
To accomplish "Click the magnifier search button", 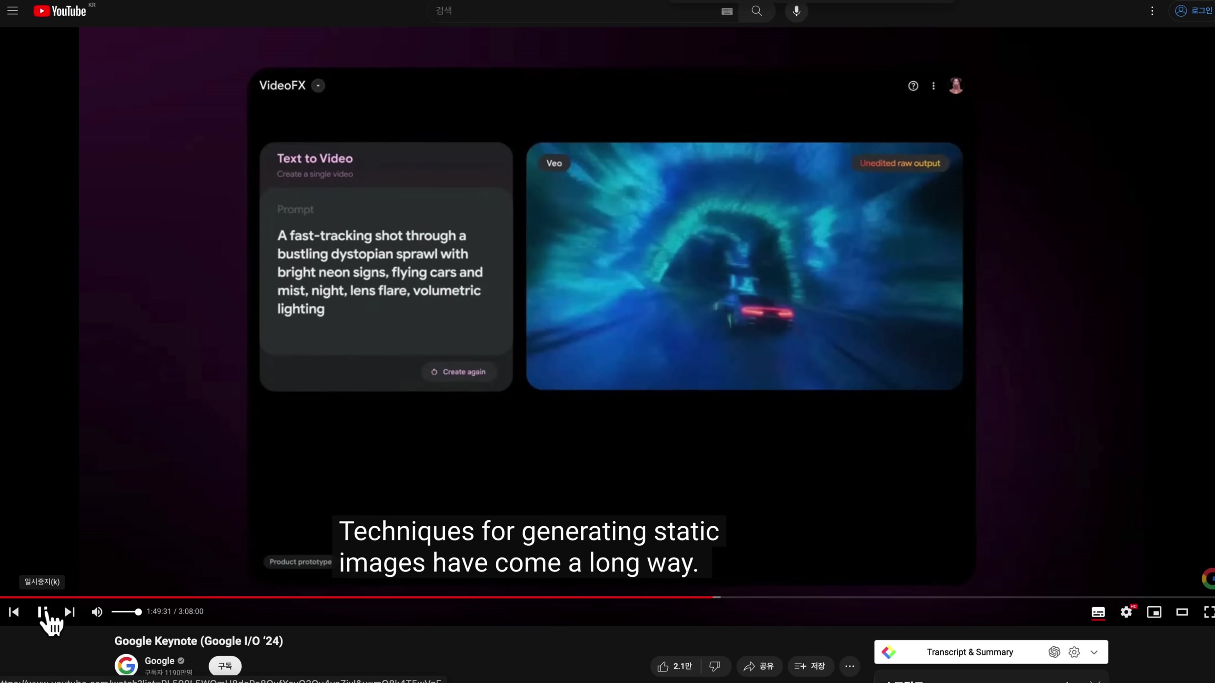I will click(x=757, y=10).
